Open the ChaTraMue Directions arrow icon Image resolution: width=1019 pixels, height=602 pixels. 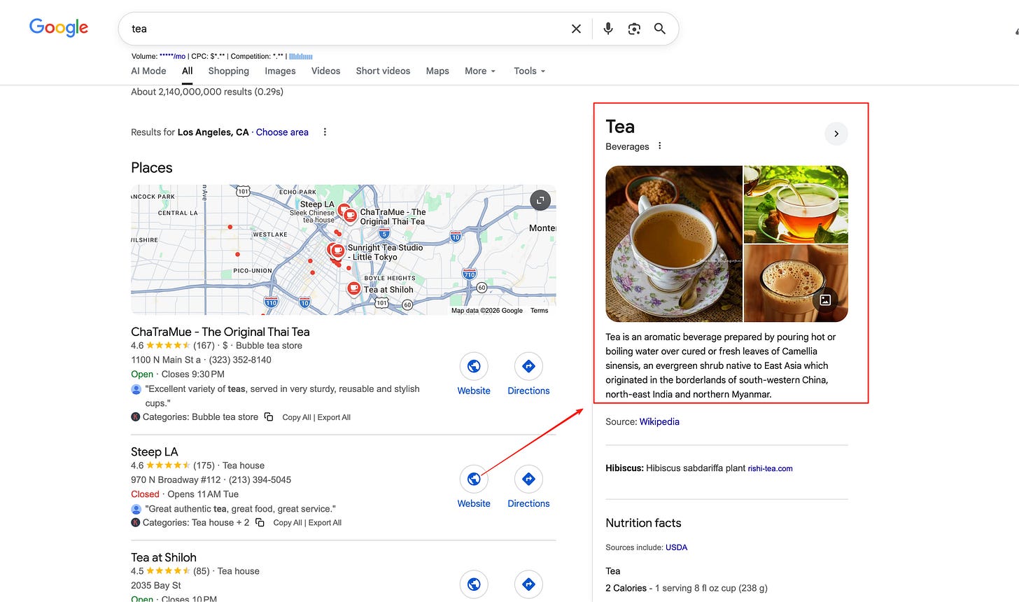click(528, 366)
